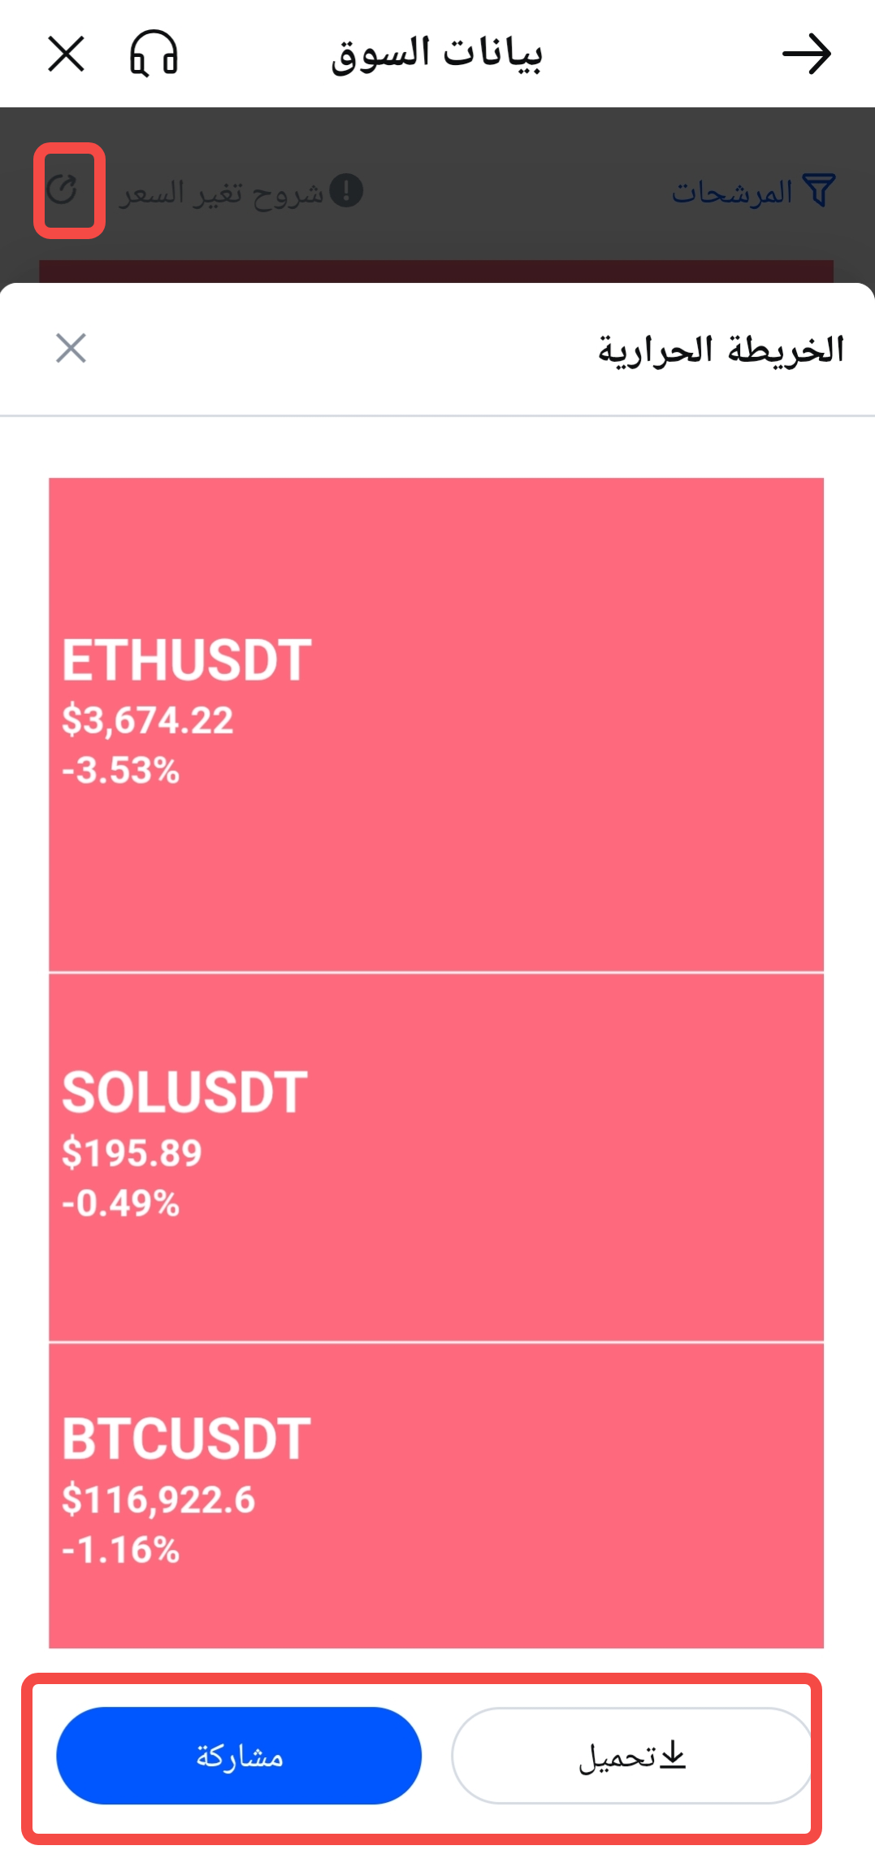Select شروح تغير السعر label
The height and width of the screenshot is (1863, 875).
coord(222,194)
